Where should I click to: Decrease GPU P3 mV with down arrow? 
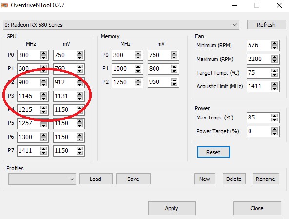click(x=80, y=98)
